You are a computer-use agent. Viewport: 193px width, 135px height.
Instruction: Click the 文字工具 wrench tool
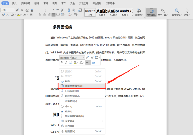[163, 12]
